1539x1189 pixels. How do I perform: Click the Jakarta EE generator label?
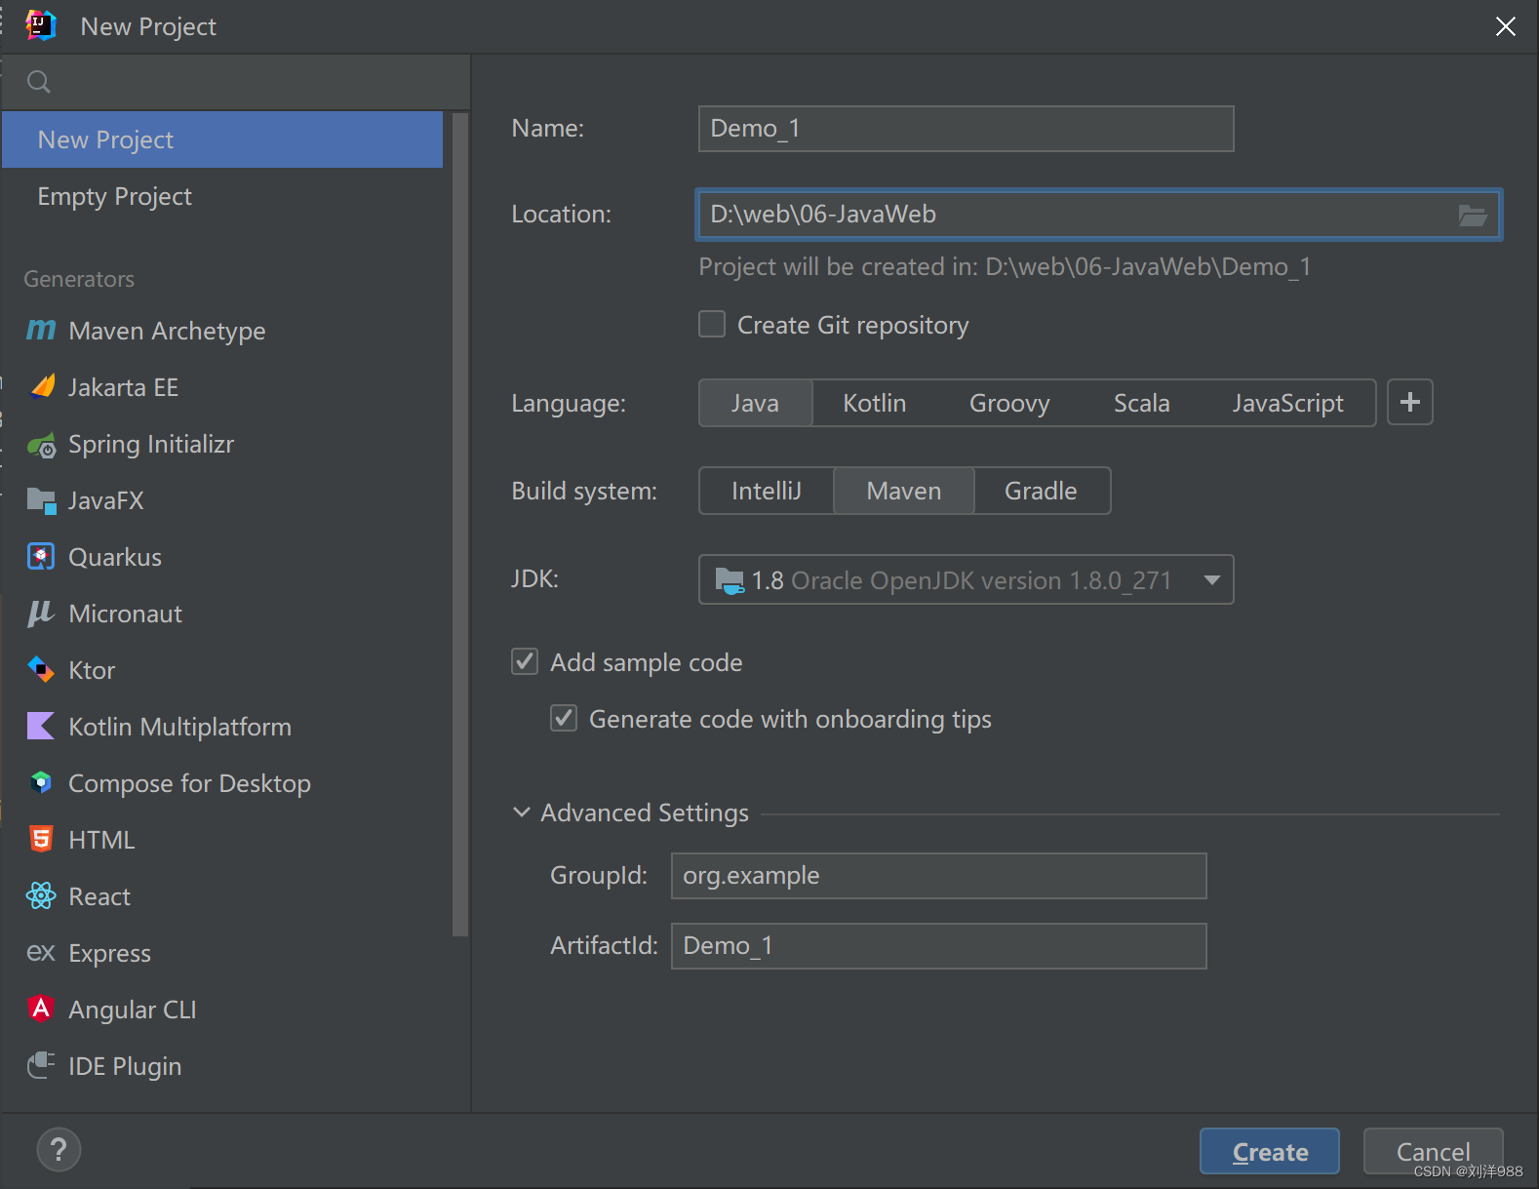click(123, 387)
